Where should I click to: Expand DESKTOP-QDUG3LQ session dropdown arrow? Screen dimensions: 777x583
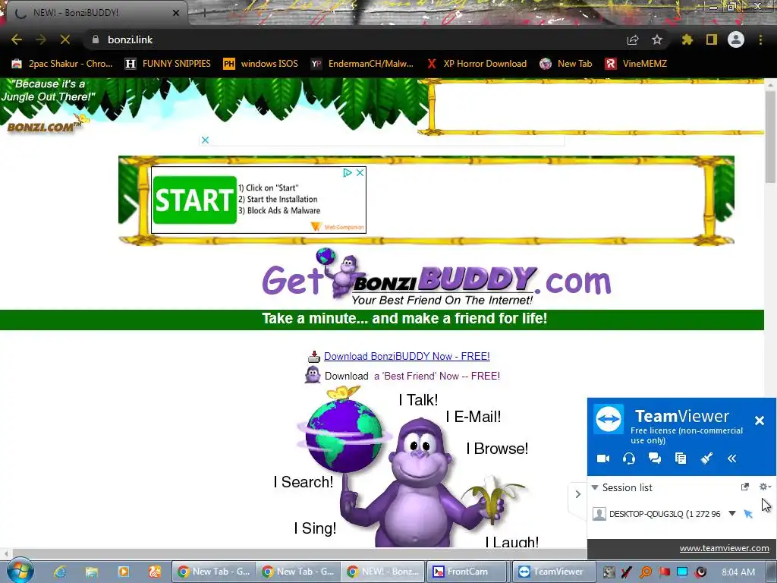[x=732, y=514]
